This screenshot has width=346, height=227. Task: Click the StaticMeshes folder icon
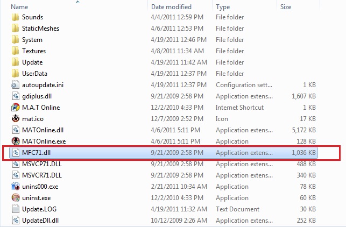pyautogui.click(x=15, y=29)
